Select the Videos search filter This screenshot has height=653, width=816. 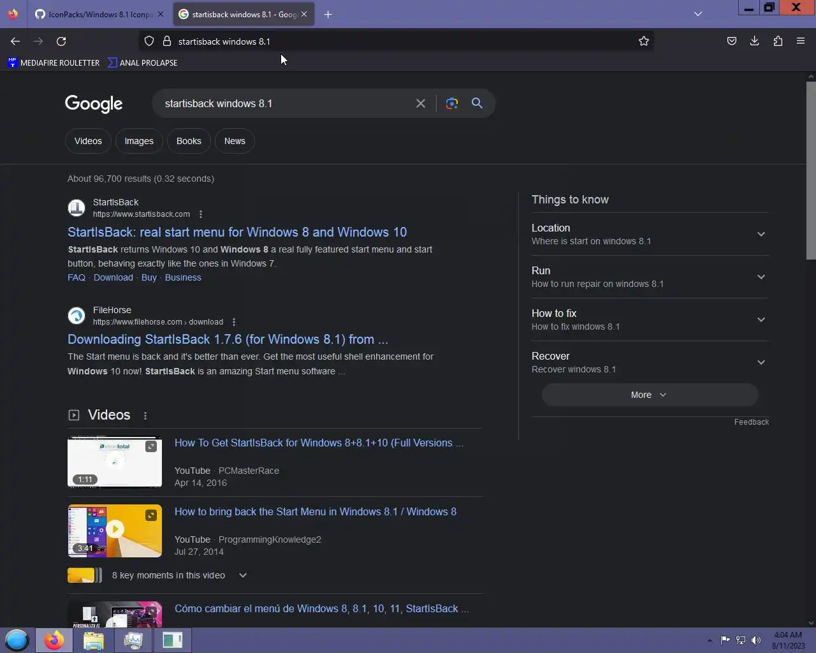88,141
